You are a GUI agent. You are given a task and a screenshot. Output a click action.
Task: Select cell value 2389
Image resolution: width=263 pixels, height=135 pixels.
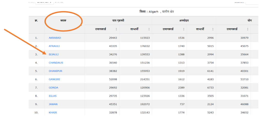(x=181, y=88)
